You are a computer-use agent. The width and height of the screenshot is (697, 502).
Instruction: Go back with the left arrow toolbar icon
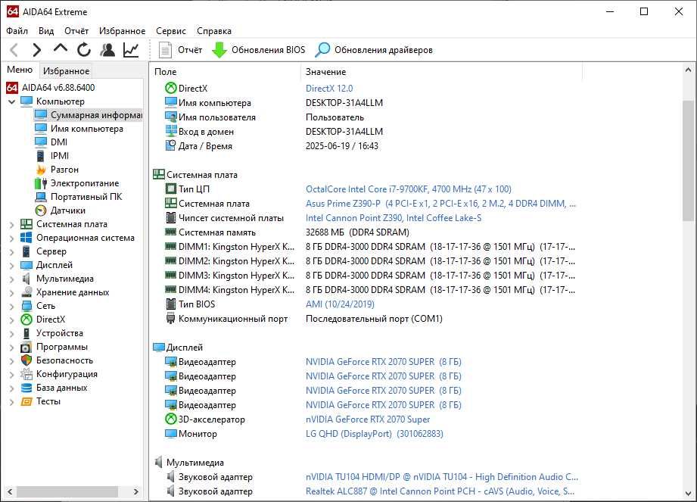pos(14,50)
